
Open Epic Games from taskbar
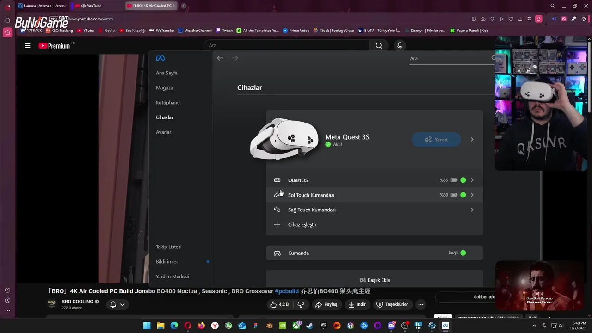(323, 326)
